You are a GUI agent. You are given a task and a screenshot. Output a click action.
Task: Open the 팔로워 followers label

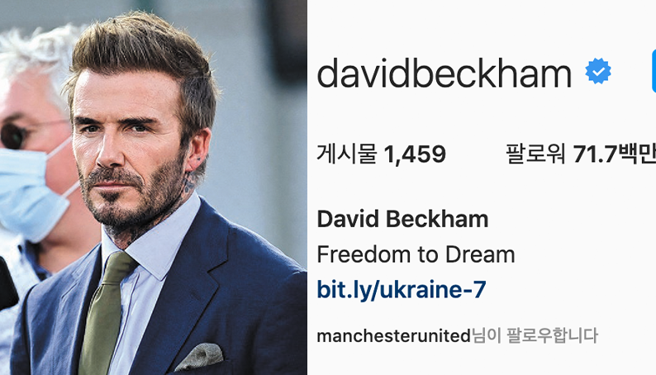(x=536, y=154)
